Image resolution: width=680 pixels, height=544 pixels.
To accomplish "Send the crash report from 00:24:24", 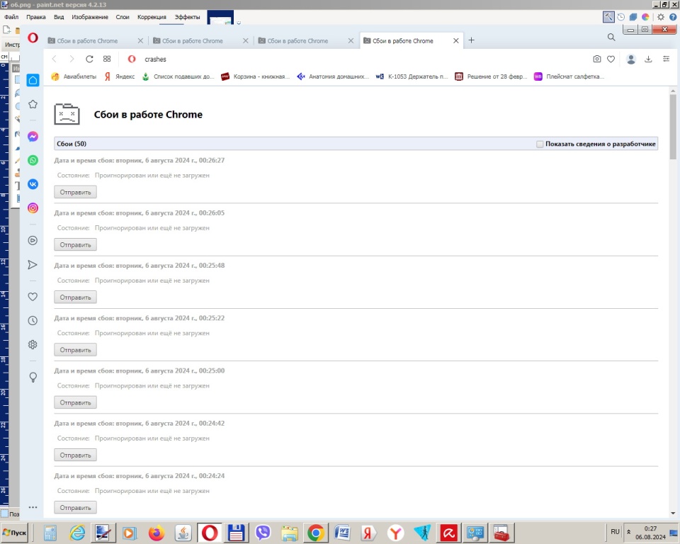I will click(x=76, y=508).
